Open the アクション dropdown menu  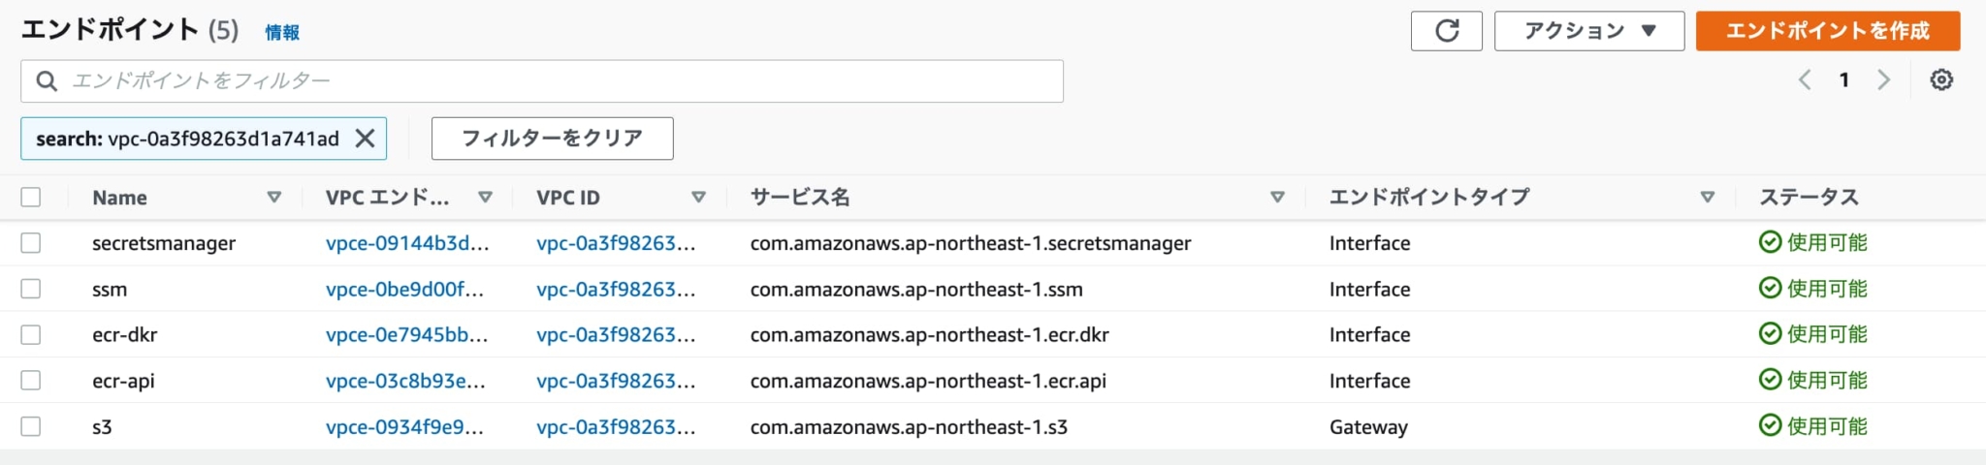(1588, 31)
